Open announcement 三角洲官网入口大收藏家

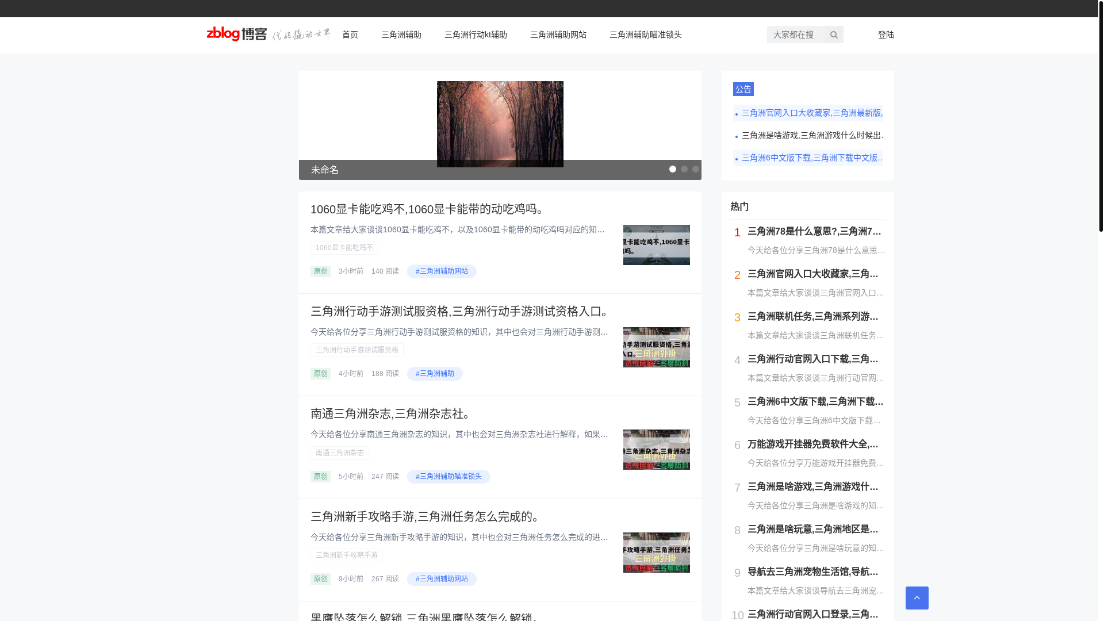[808, 113]
